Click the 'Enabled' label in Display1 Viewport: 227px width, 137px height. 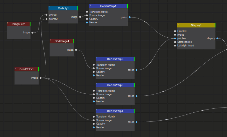click(x=182, y=31)
